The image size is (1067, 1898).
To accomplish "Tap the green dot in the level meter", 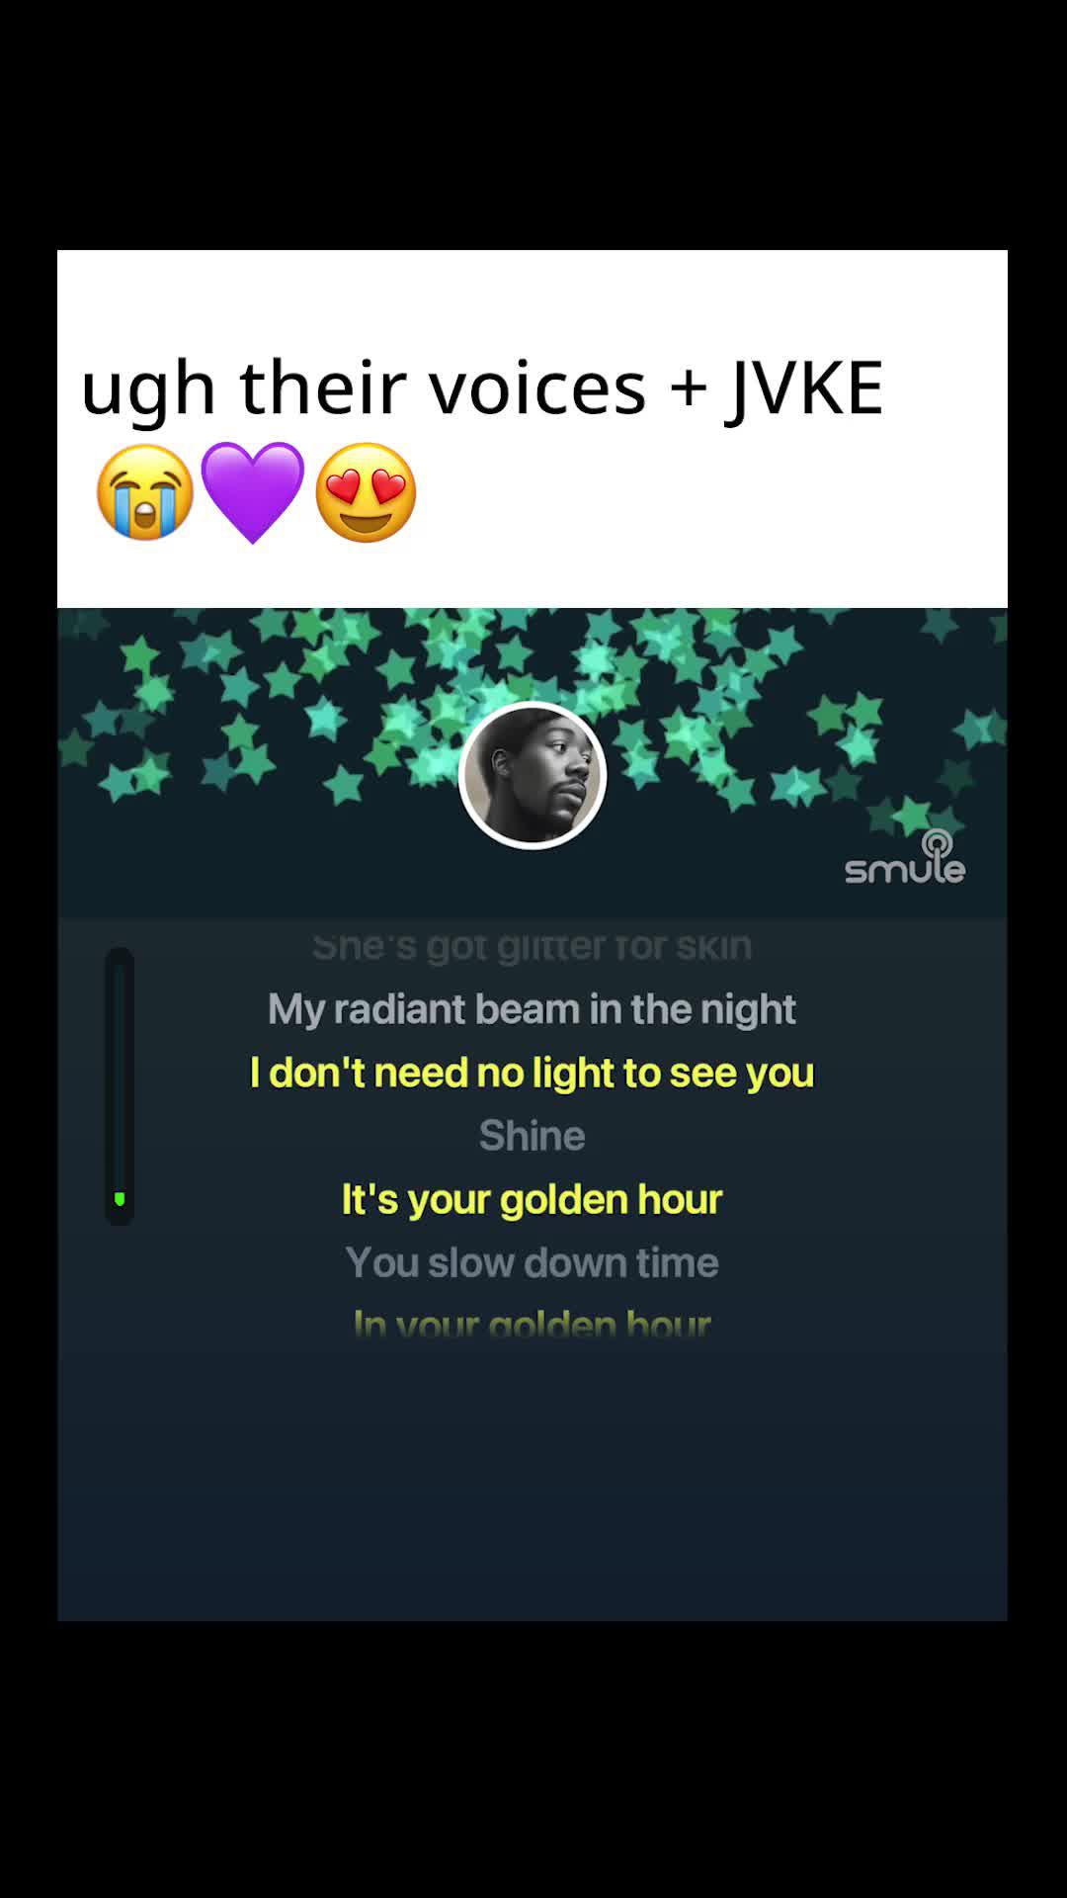I will point(120,1199).
